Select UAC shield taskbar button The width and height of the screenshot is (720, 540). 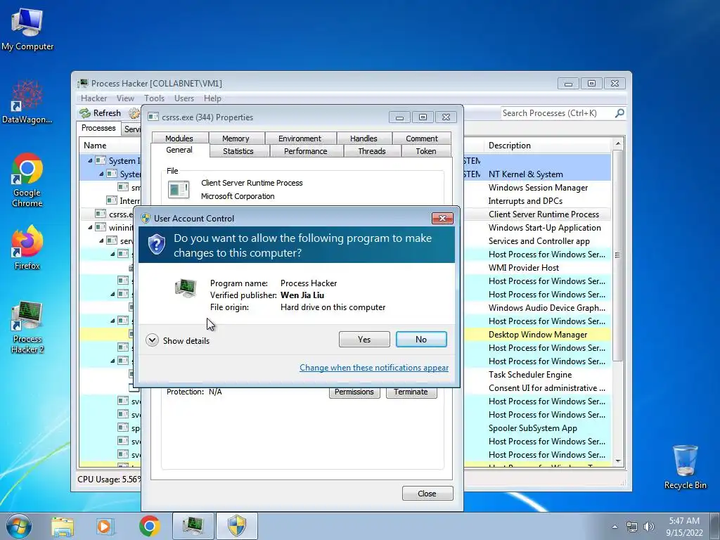coord(236,526)
